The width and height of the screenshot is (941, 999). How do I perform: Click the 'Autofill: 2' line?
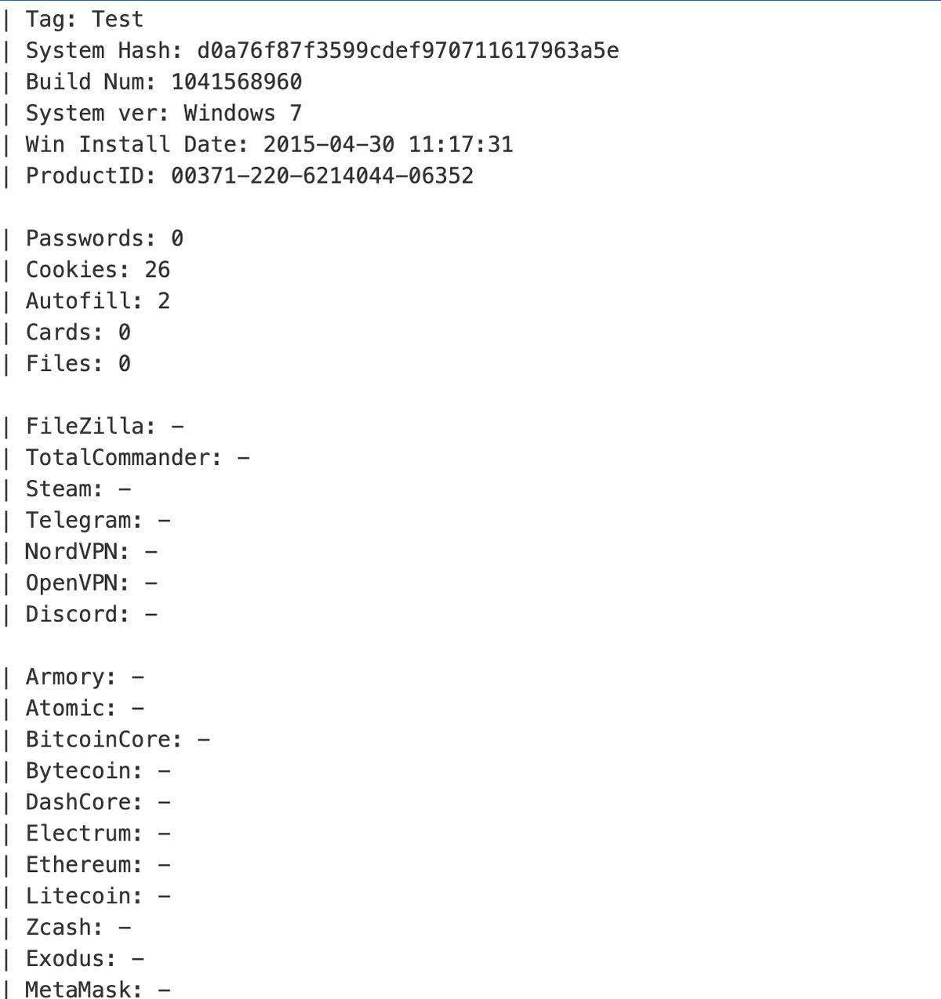tap(97, 301)
